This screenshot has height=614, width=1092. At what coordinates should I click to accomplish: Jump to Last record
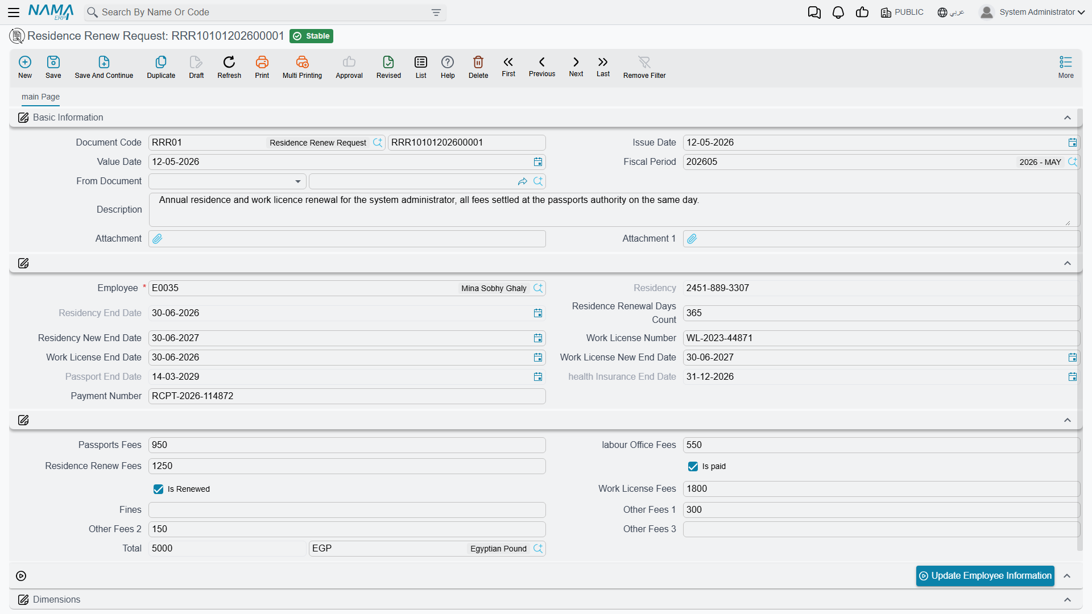coord(603,67)
